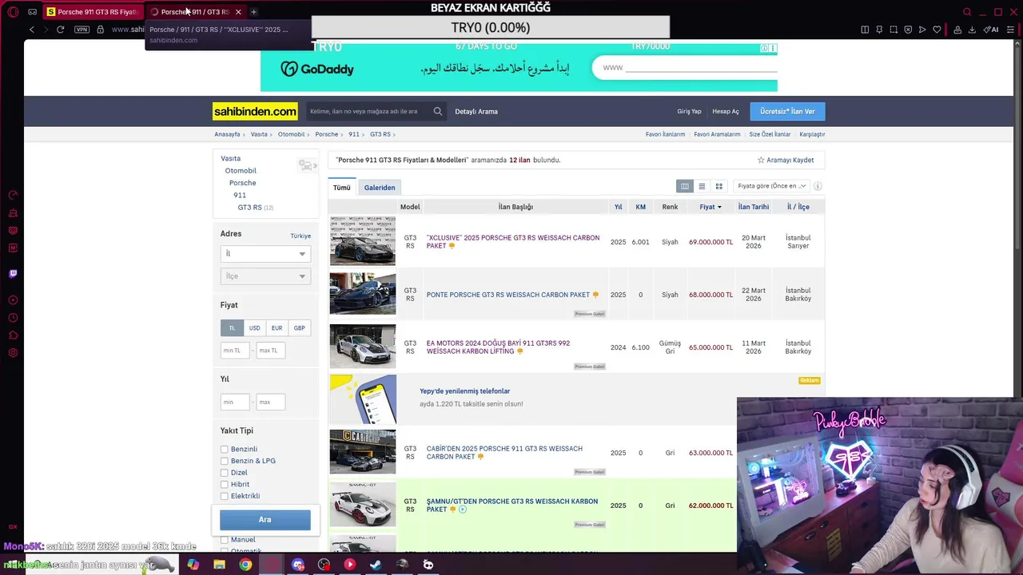
Task: Open Pinboards pin icon
Action: point(879,30)
